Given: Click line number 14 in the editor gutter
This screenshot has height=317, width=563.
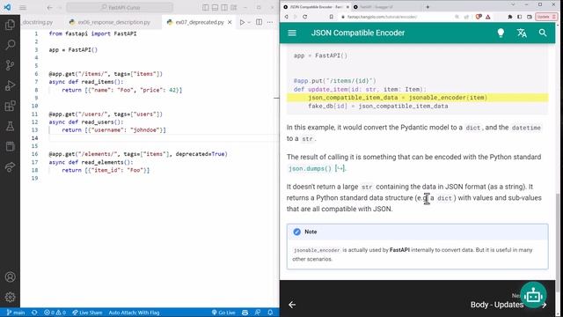Looking at the screenshot, I should [x=34, y=138].
